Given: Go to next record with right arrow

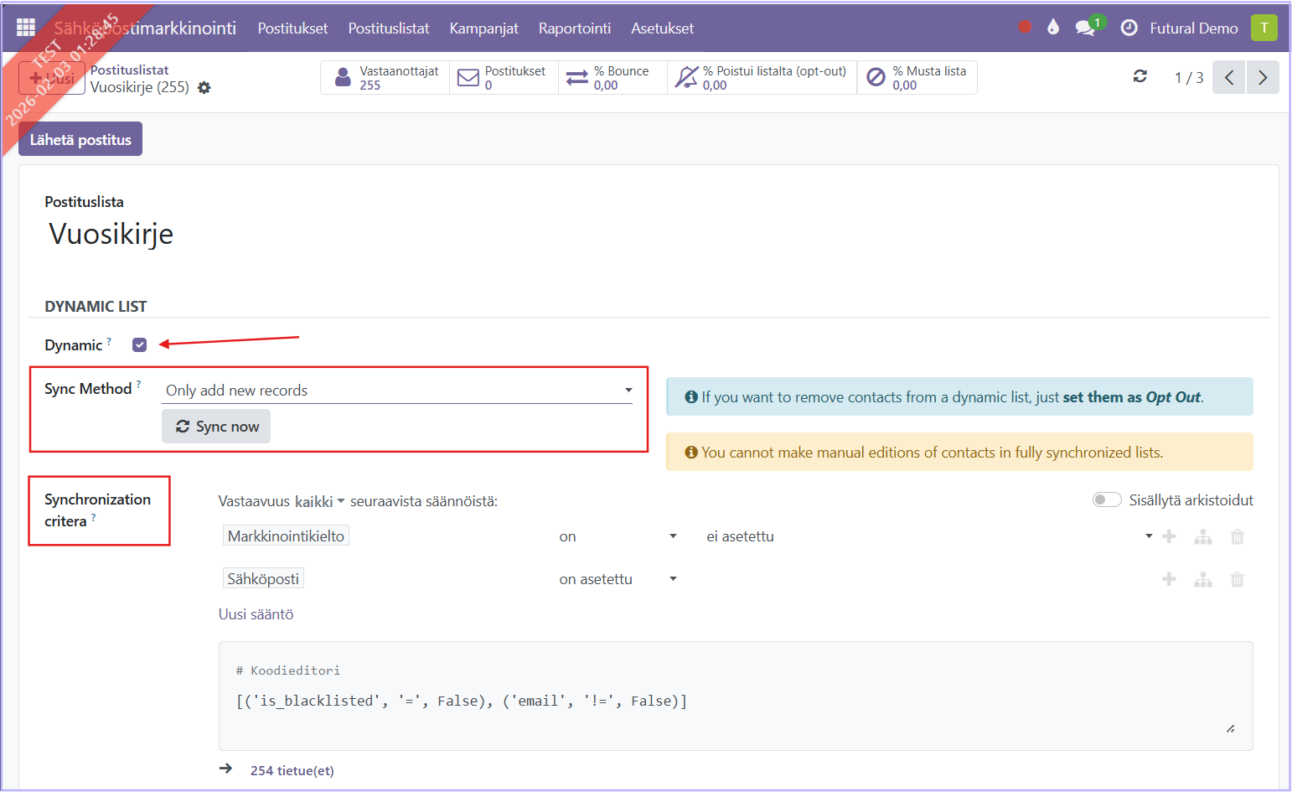Looking at the screenshot, I should (1262, 77).
